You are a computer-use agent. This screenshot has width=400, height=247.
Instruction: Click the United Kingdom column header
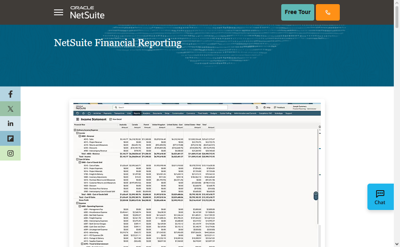159,124
